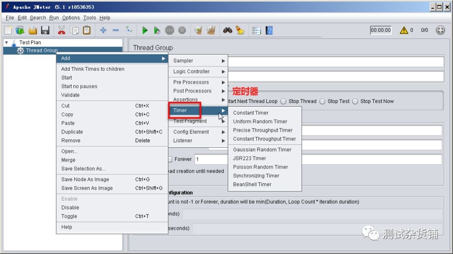Select the Stop Thread radio button

(x=284, y=101)
